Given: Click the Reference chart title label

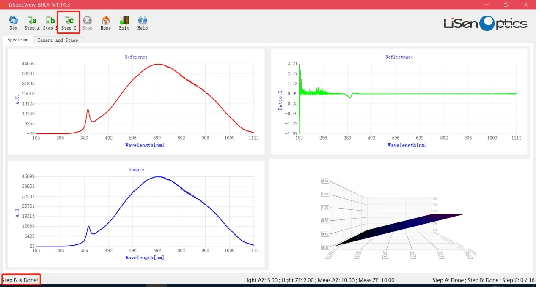Looking at the screenshot, I should pyautogui.click(x=136, y=57).
